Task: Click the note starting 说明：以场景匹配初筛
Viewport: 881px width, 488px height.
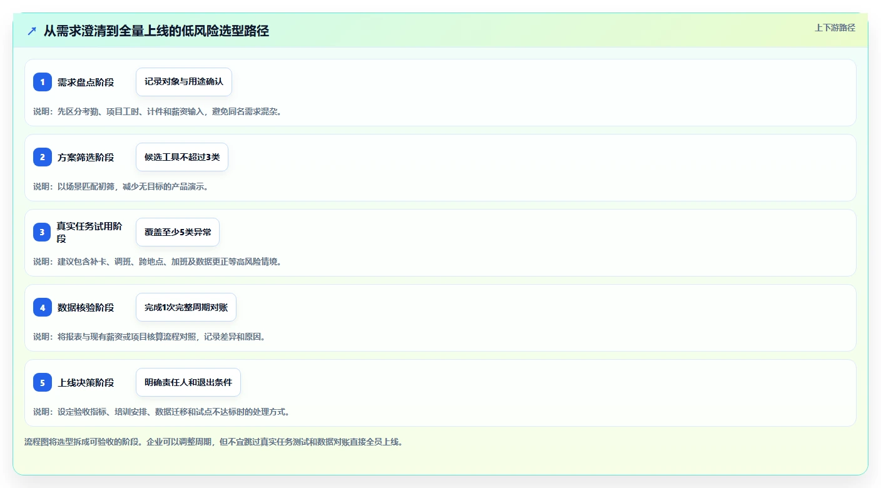Action: point(121,186)
